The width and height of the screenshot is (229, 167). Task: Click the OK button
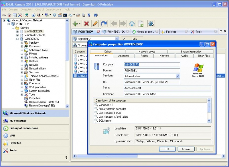167,149
